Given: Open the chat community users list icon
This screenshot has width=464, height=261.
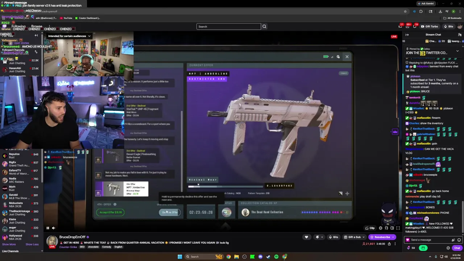Looking at the screenshot, I should (460, 35).
